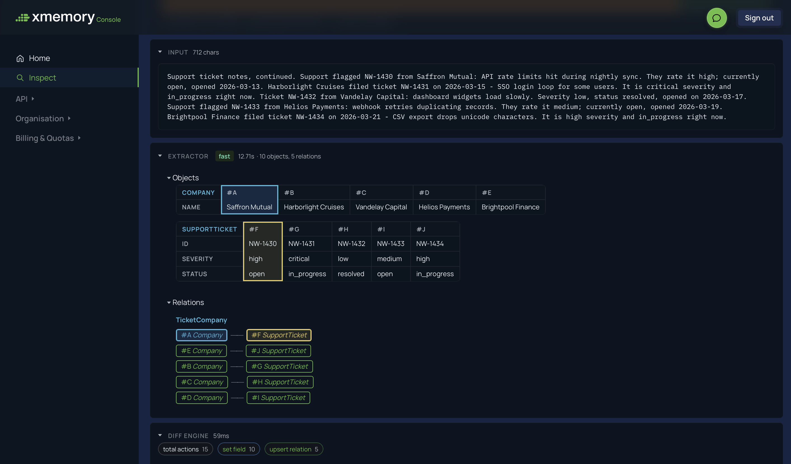Select the #J SupportTicket relation tag
Viewport: 791px width, 464px height.
pyautogui.click(x=278, y=351)
